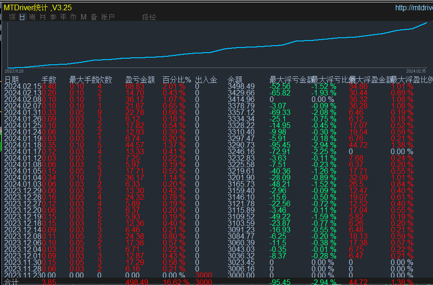Click the 2023.11.28 chart start date label
This screenshot has width=433, height=285.
click(x=14, y=71)
